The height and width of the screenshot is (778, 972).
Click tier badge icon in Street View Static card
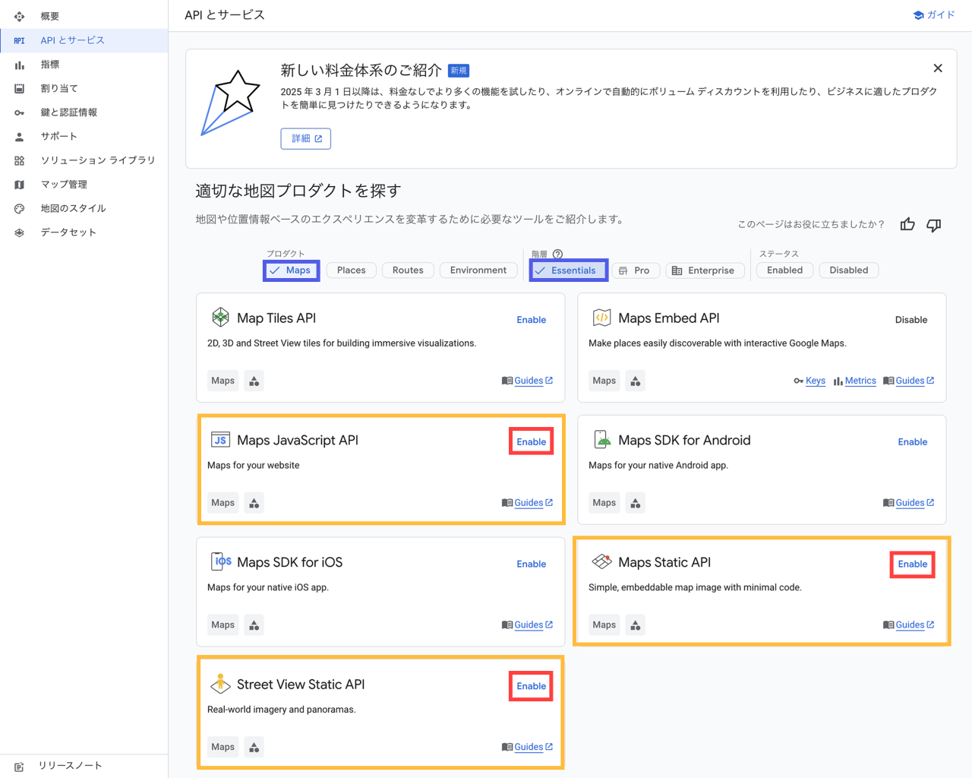pos(254,747)
